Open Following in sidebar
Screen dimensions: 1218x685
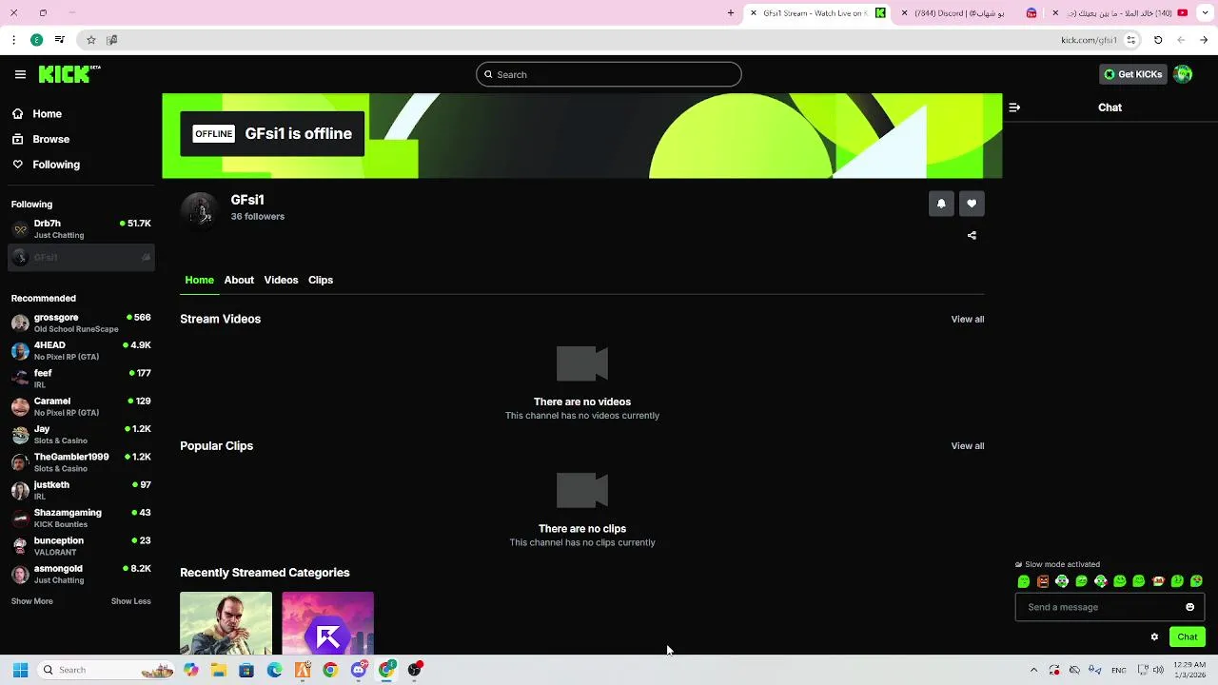coord(46,165)
